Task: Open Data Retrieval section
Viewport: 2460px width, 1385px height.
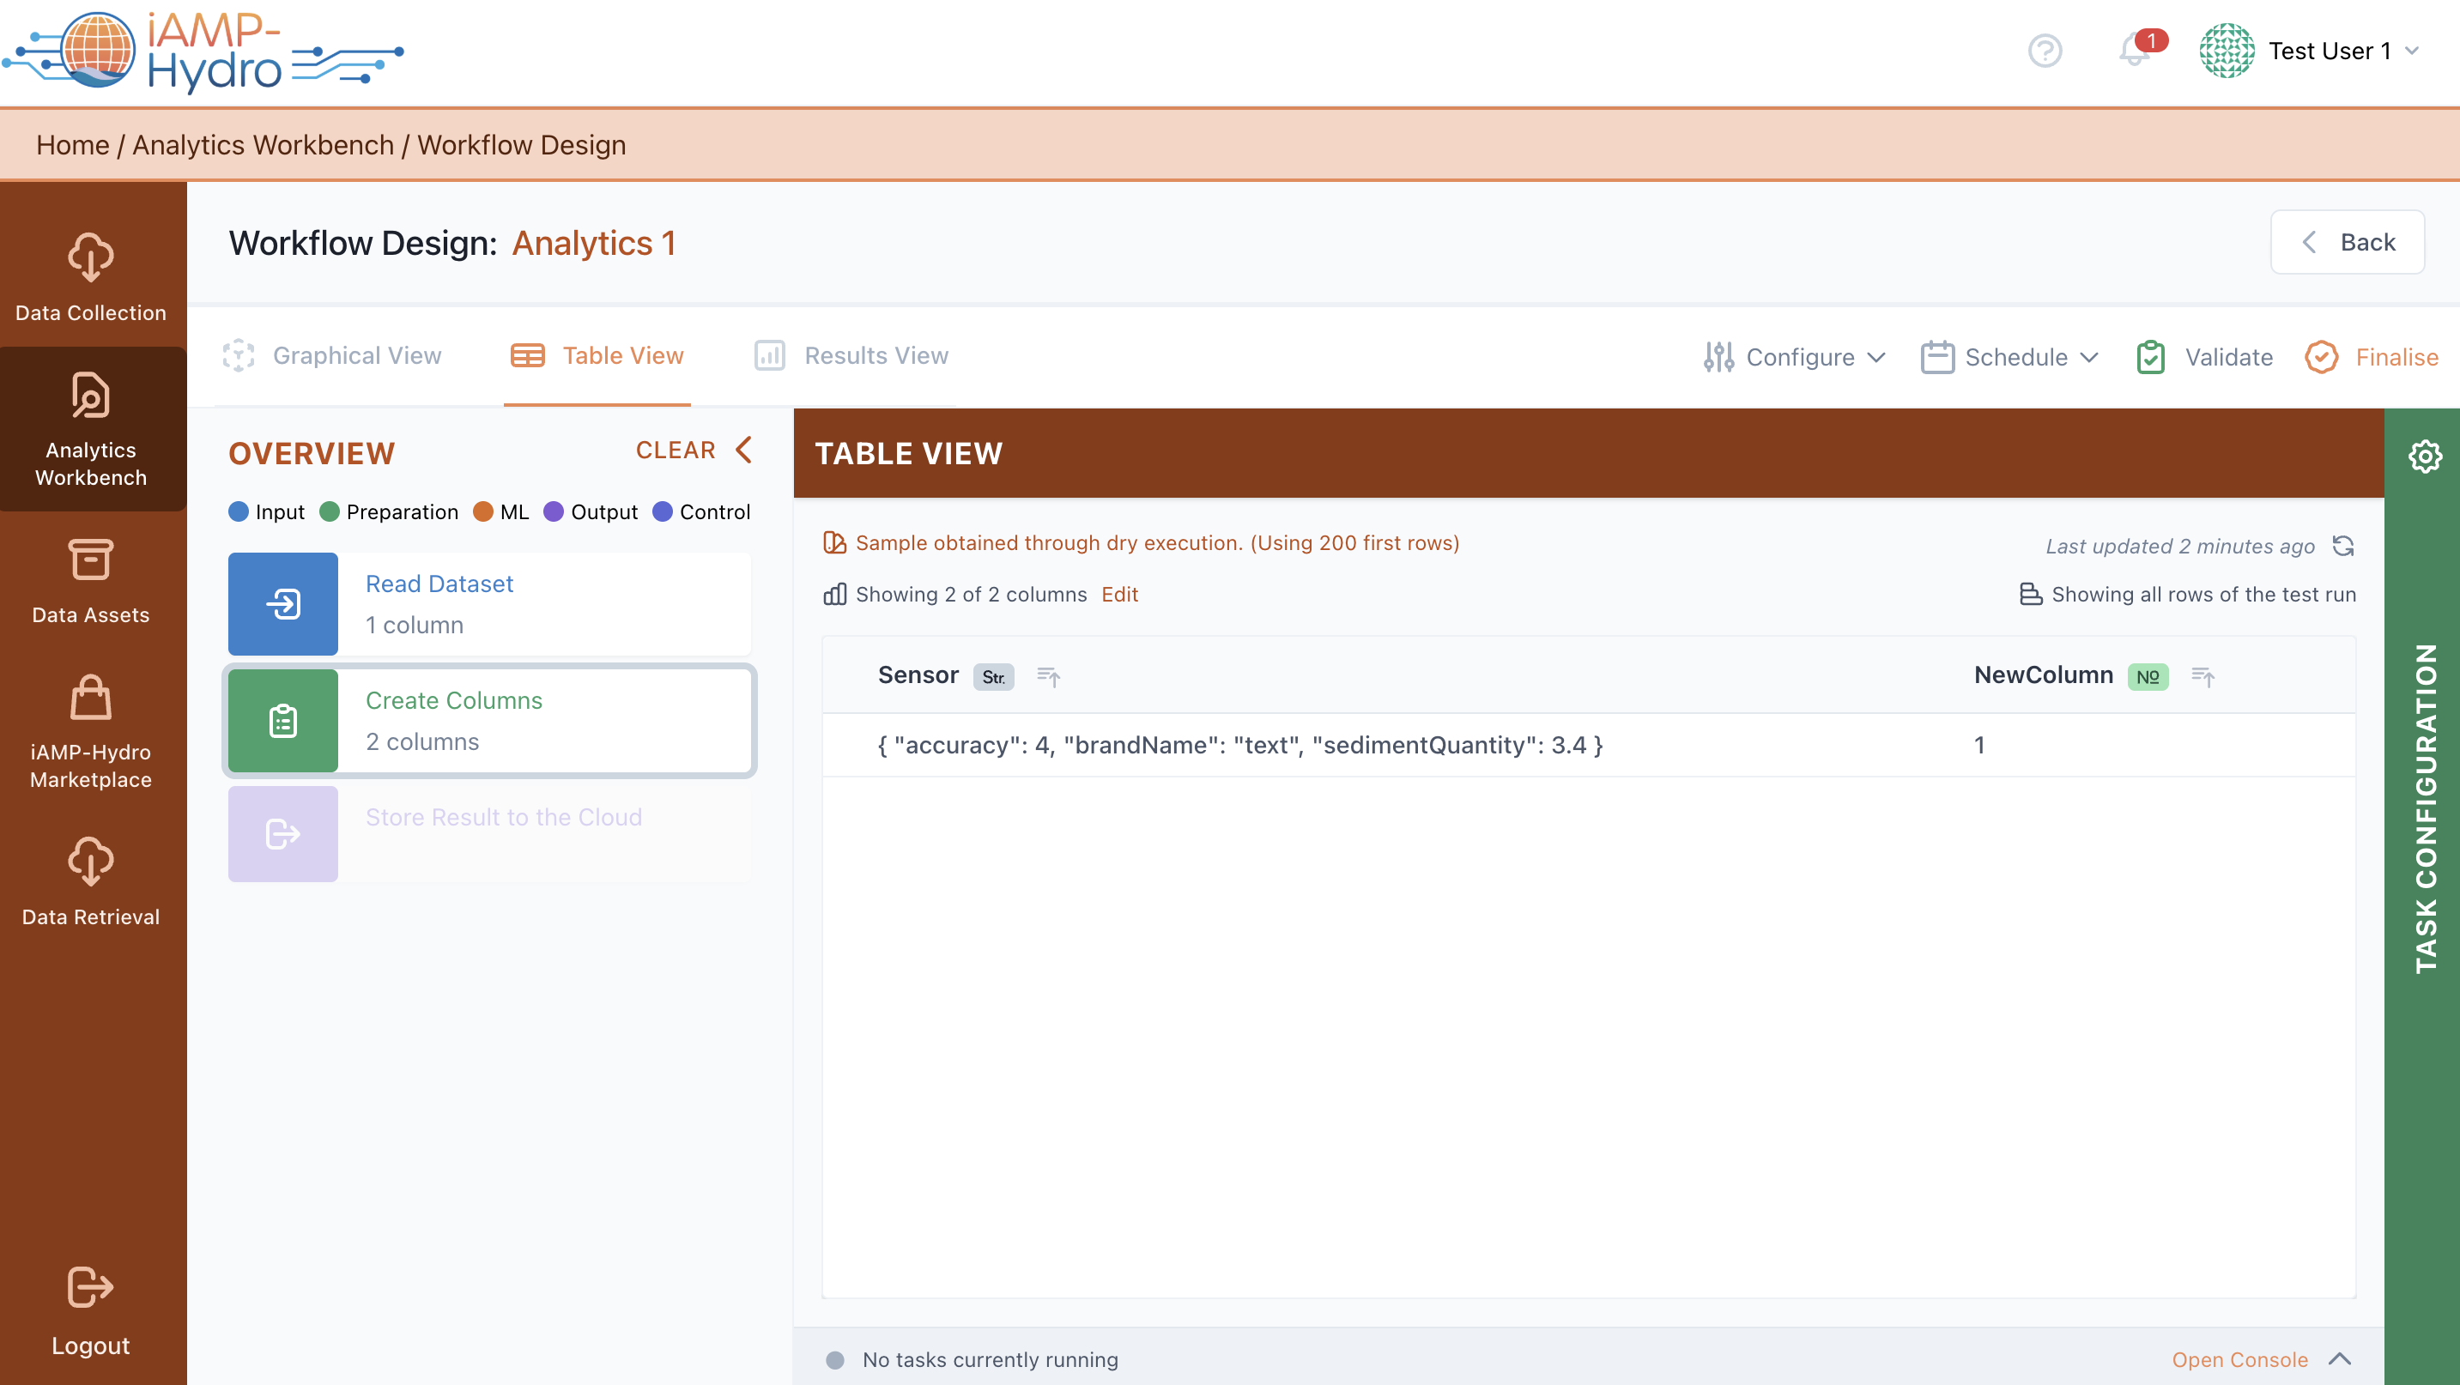Action: coord(91,882)
